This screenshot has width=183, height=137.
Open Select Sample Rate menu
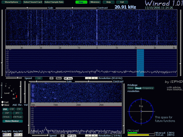point(54,2)
